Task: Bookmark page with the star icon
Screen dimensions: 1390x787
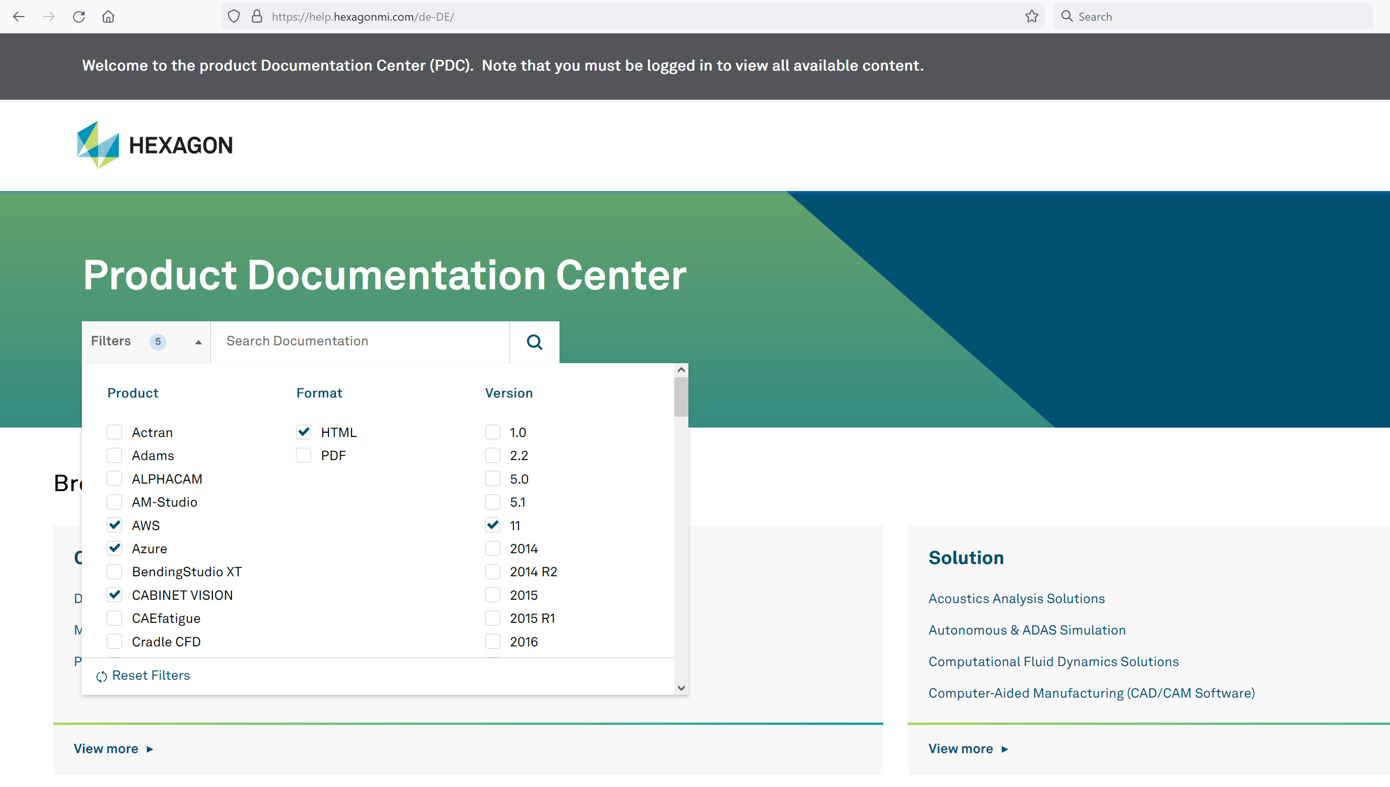Action: (1031, 16)
